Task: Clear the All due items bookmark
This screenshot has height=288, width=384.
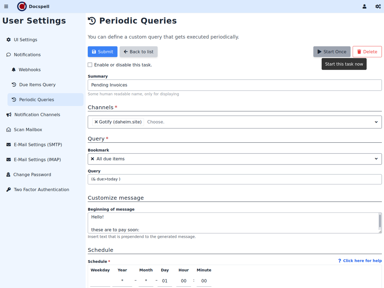Action: click(x=92, y=159)
